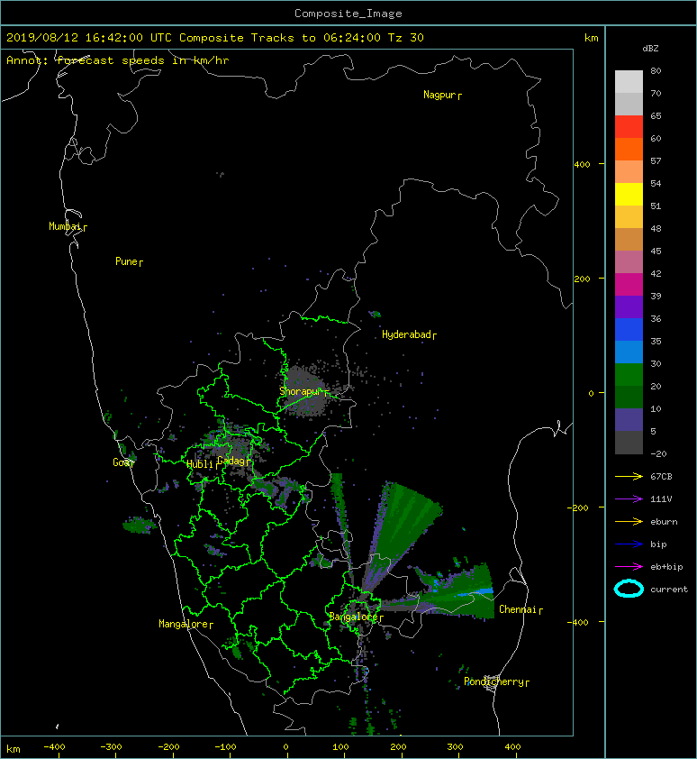
Task: Pick the yellow 51 dBZ color swatch
Action: (629, 194)
